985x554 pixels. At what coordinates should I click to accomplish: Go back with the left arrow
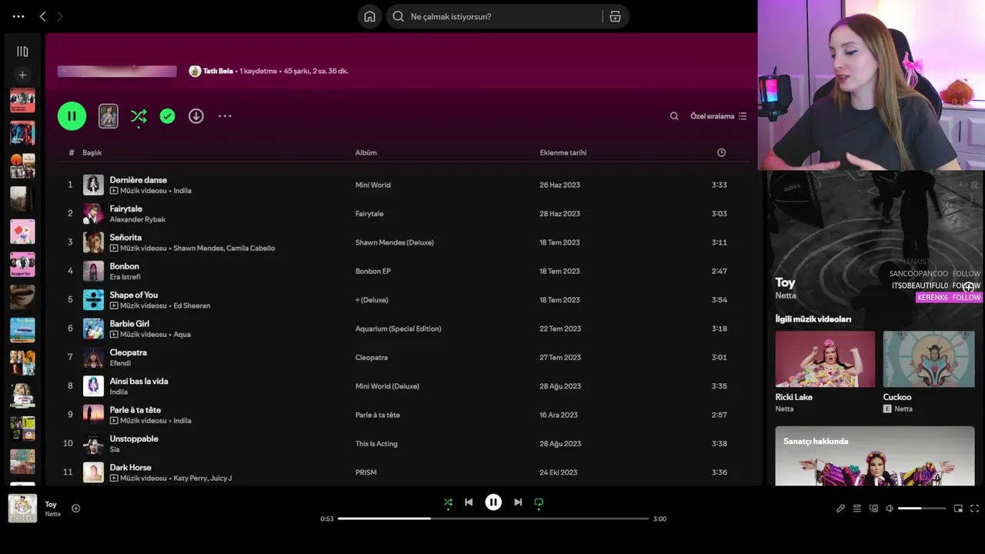42,16
